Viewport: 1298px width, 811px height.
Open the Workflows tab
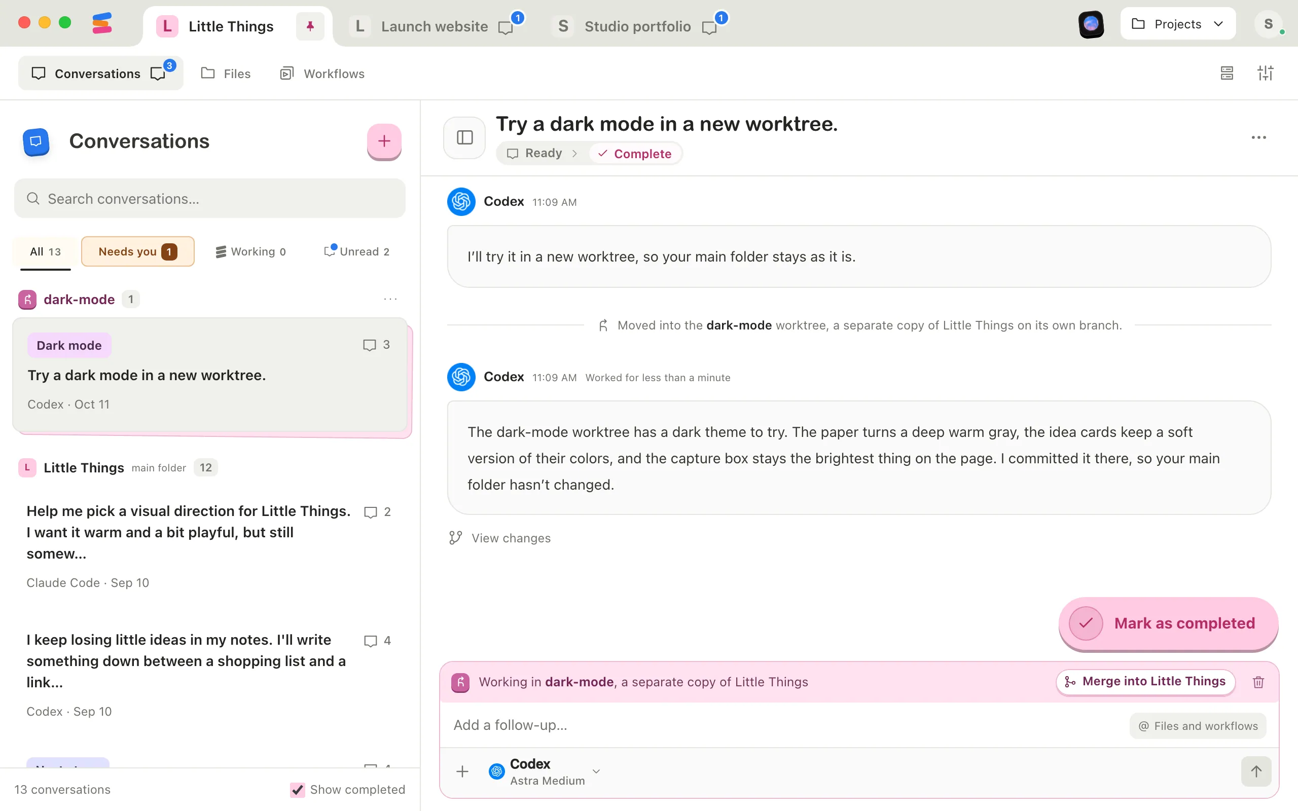pos(322,73)
